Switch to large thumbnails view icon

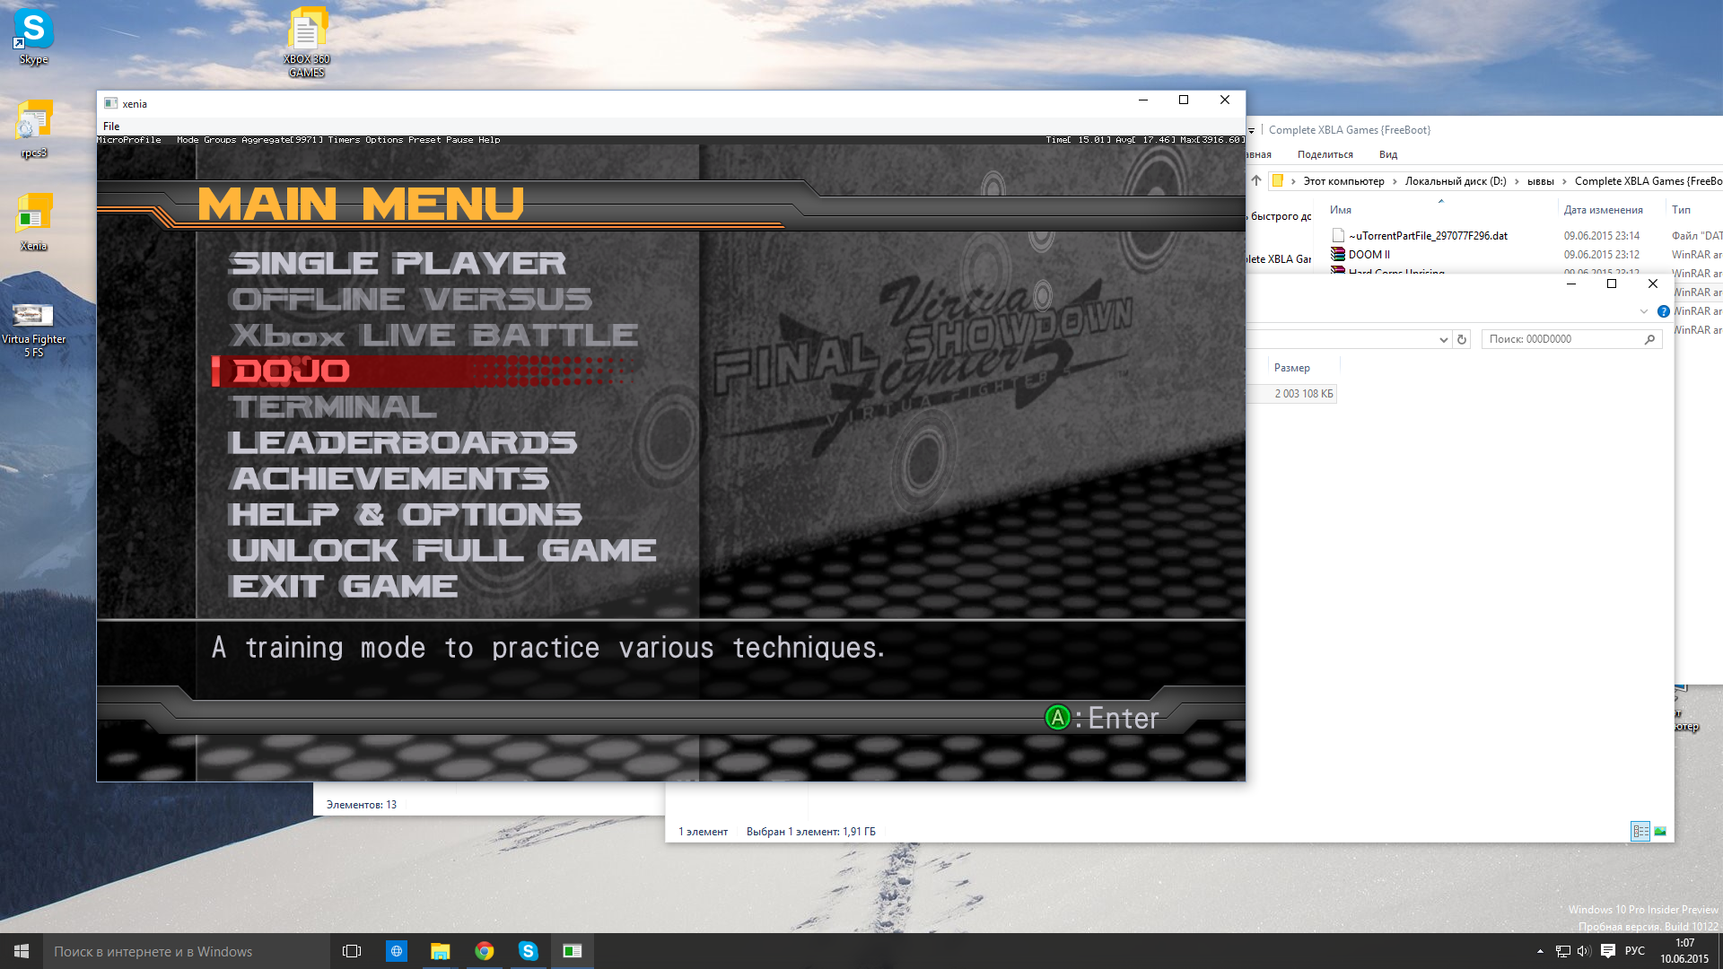pyautogui.click(x=1660, y=832)
